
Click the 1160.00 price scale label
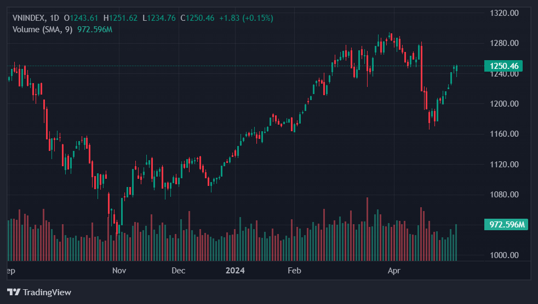tap(503, 134)
